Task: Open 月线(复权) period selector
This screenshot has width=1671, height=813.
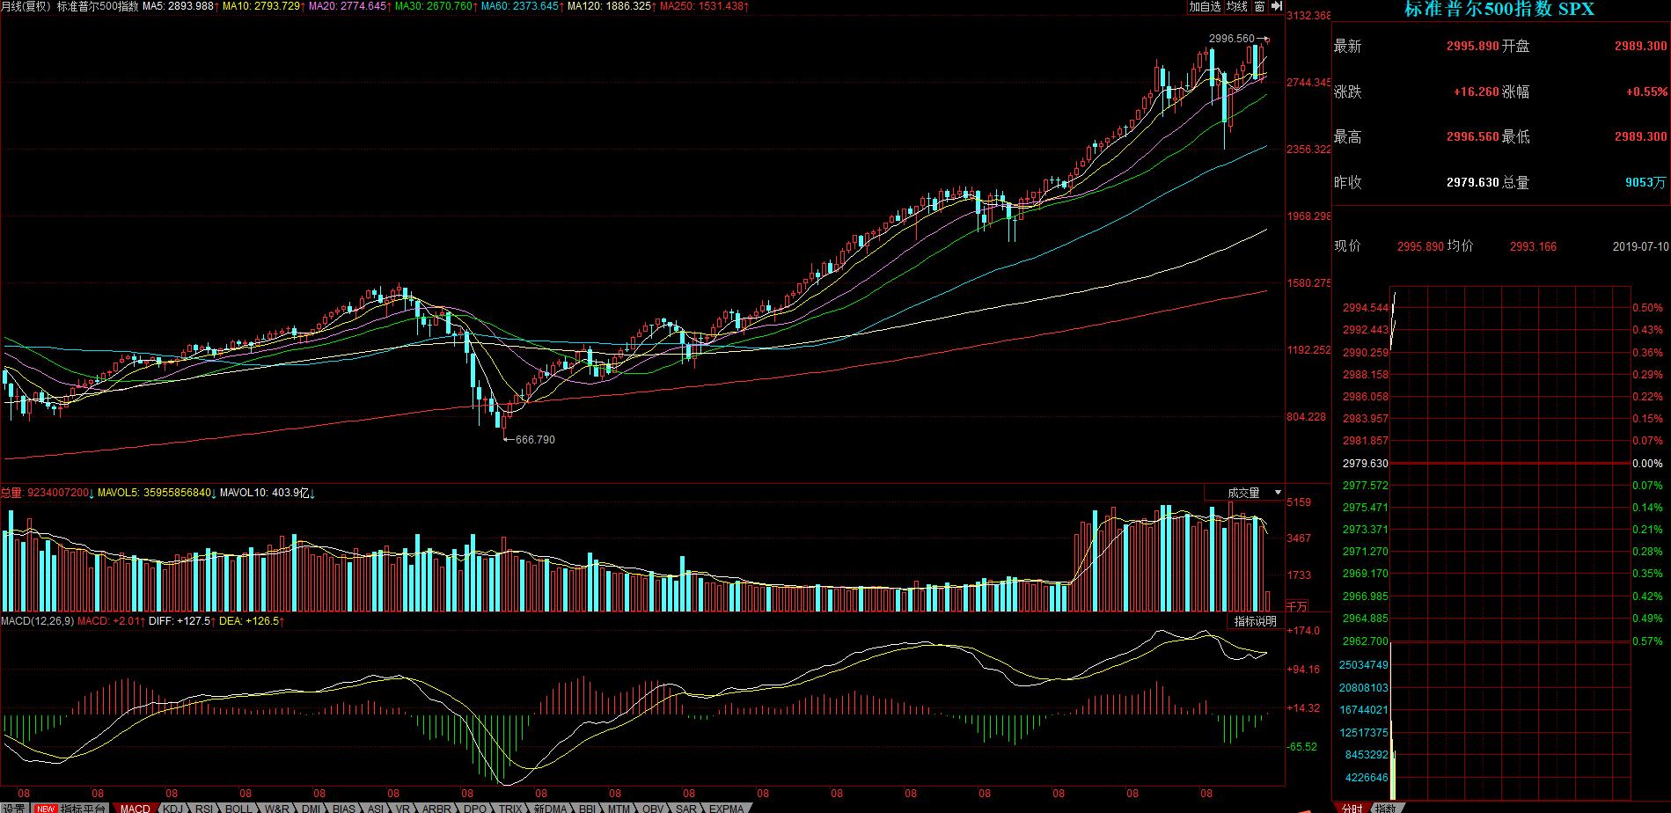Action: point(26,6)
